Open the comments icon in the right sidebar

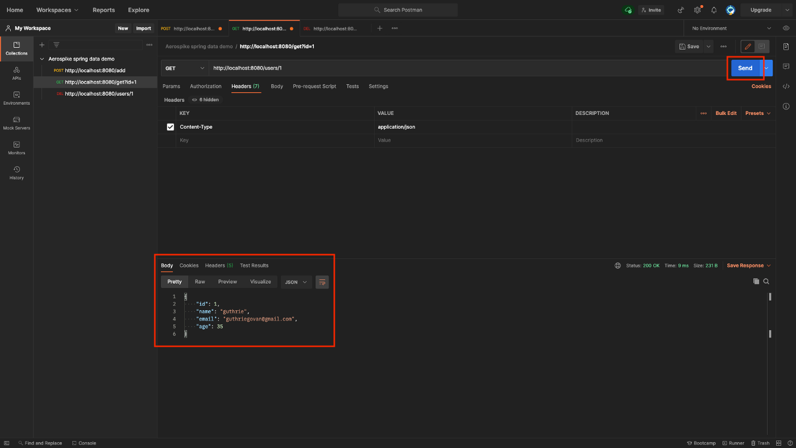click(786, 66)
